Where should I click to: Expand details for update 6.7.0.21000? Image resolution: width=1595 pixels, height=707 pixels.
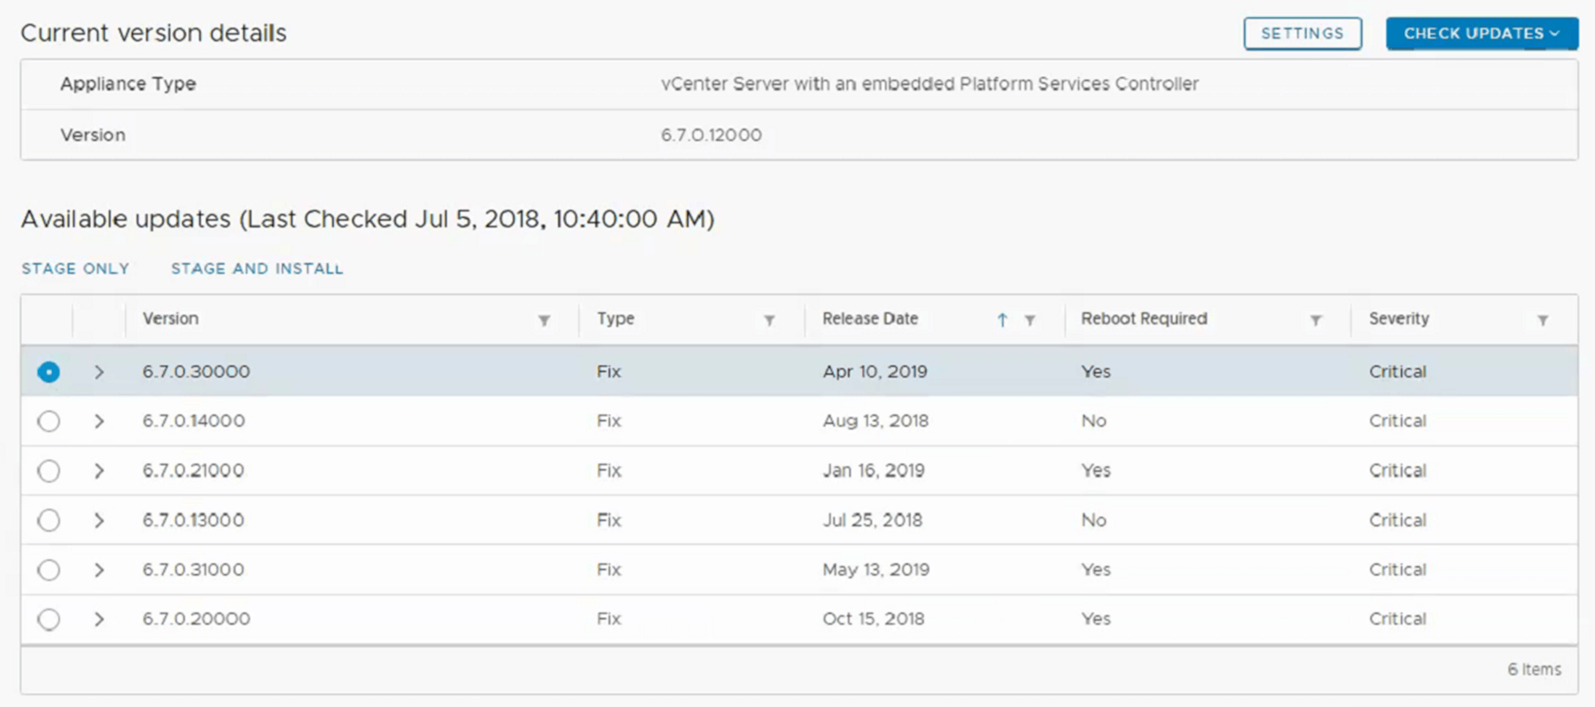pos(99,471)
